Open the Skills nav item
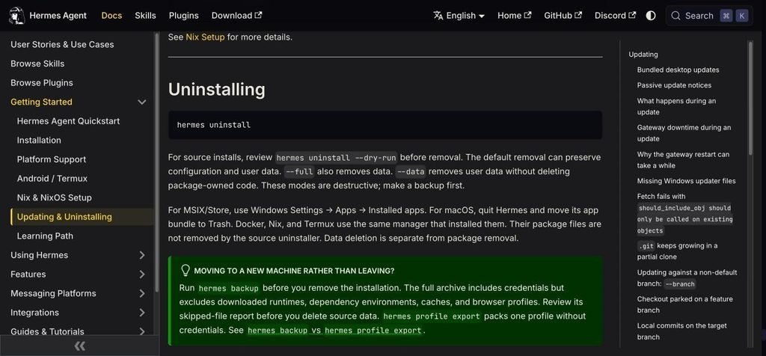 146,16
